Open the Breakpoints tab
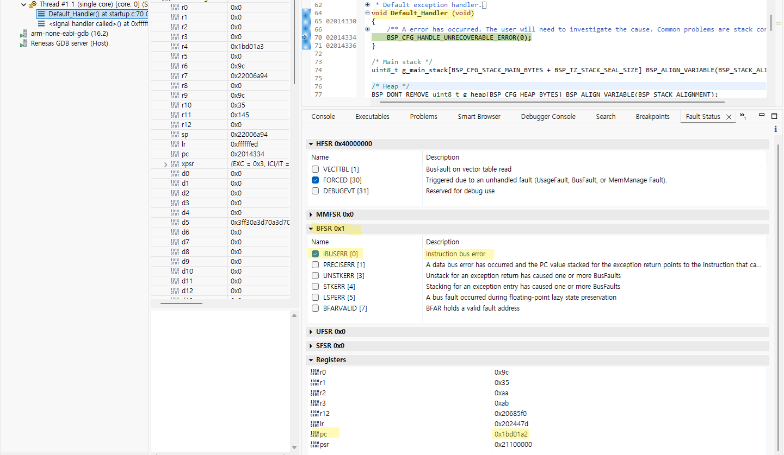784x455 pixels. coord(652,117)
